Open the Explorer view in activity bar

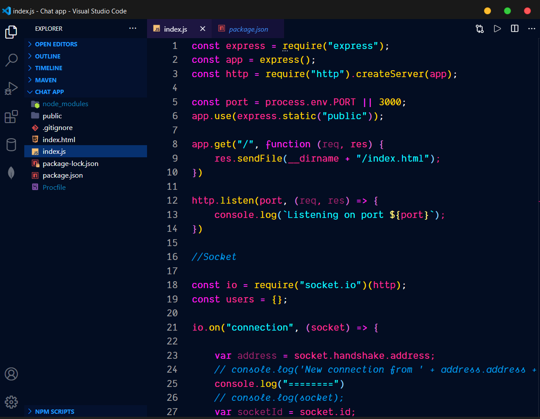11,32
